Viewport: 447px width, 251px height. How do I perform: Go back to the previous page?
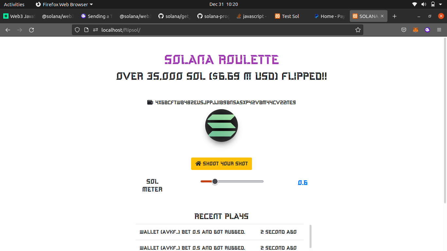8,30
